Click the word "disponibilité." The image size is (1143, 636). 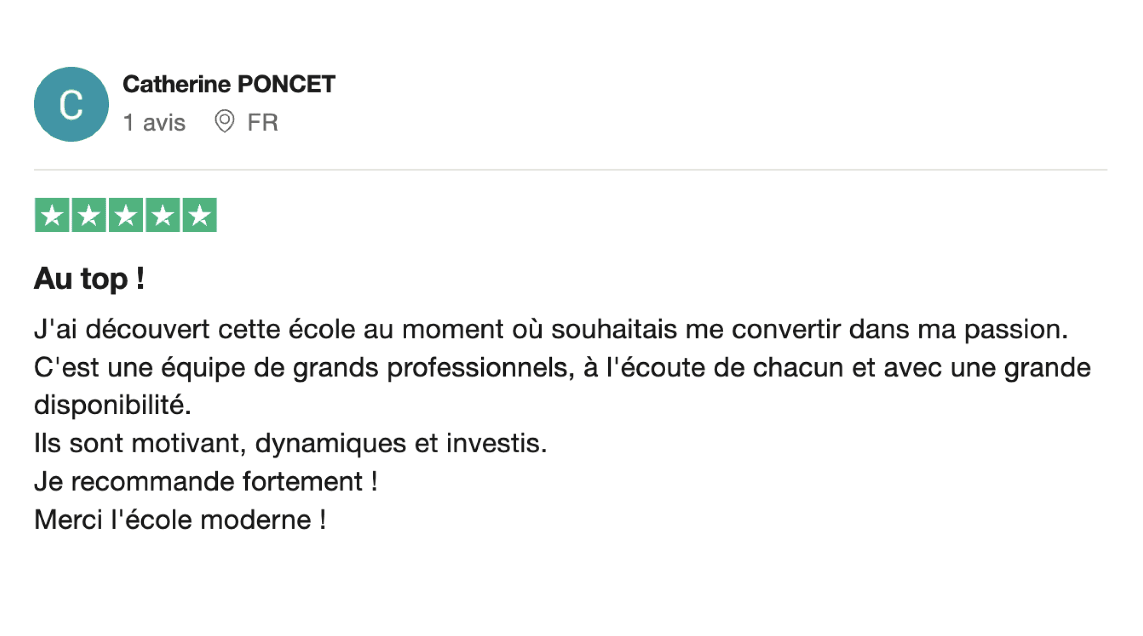(x=112, y=405)
